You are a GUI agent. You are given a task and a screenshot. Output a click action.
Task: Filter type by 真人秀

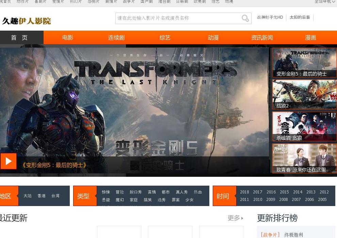(182, 192)
